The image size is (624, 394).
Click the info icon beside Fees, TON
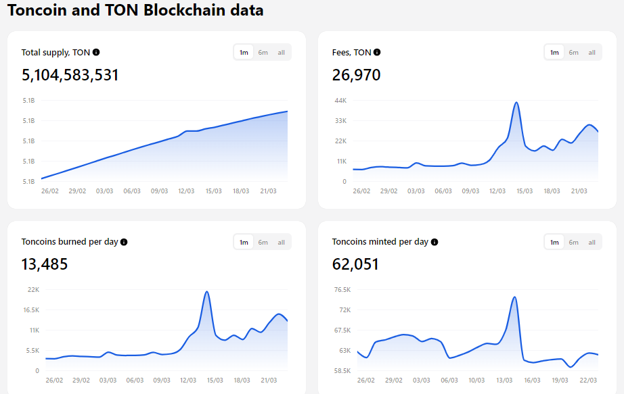coord(377,52)
